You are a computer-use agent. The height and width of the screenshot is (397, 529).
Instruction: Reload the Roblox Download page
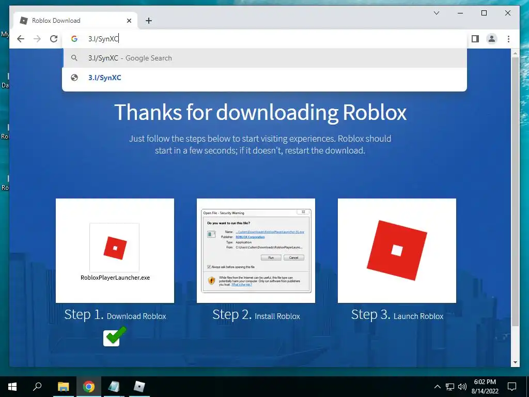pos(54,39)
